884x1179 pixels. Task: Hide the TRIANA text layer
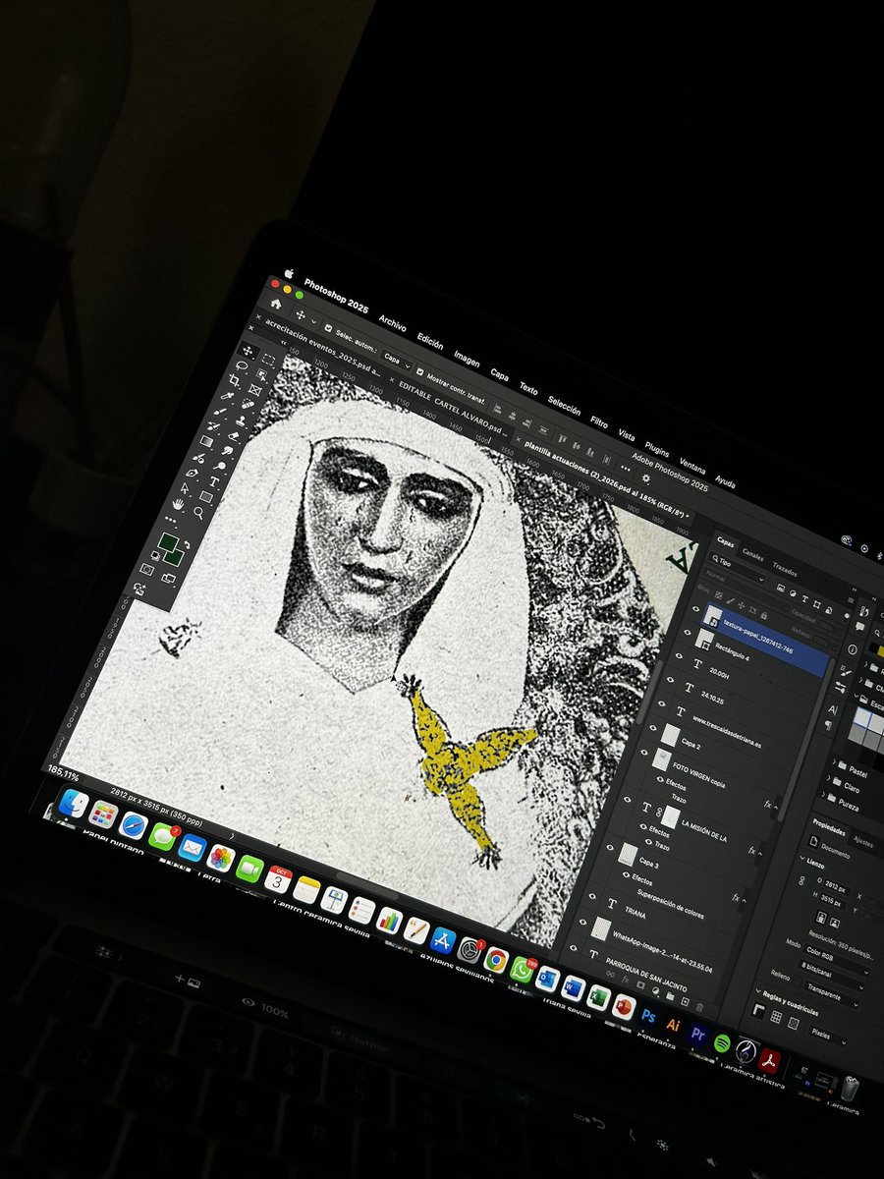(592, 896)
